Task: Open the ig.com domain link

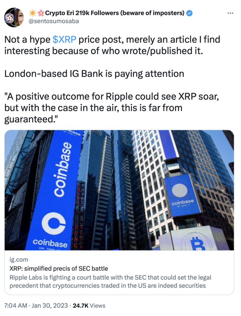Action: 19,259
